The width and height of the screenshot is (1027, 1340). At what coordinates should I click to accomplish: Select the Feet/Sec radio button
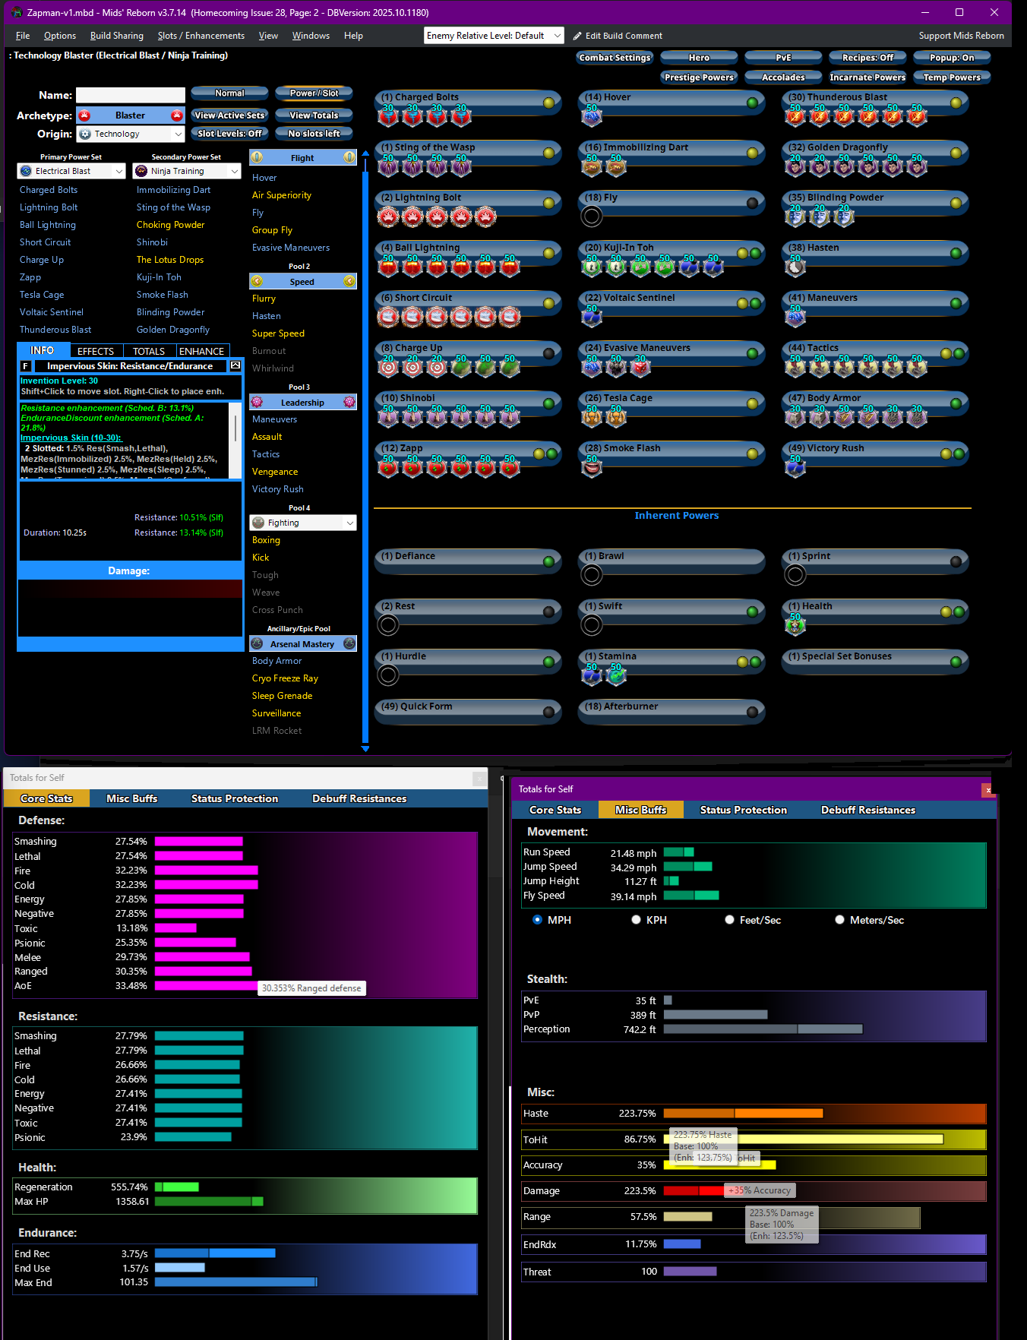tap(730, 920)
